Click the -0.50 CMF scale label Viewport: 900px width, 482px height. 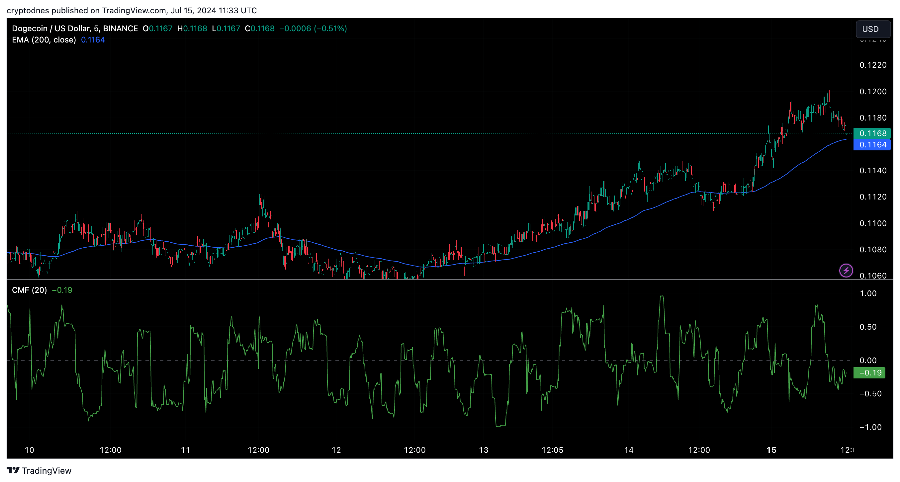870,394
